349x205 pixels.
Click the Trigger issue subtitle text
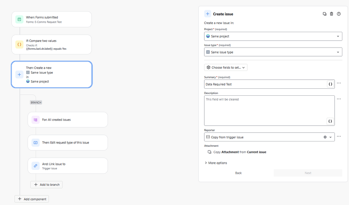pos(50,168)
